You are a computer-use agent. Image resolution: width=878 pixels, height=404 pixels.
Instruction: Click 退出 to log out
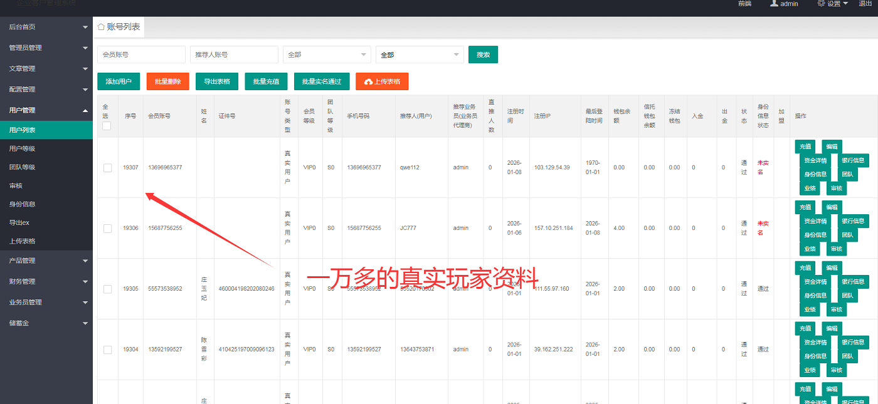pos(865,4)
